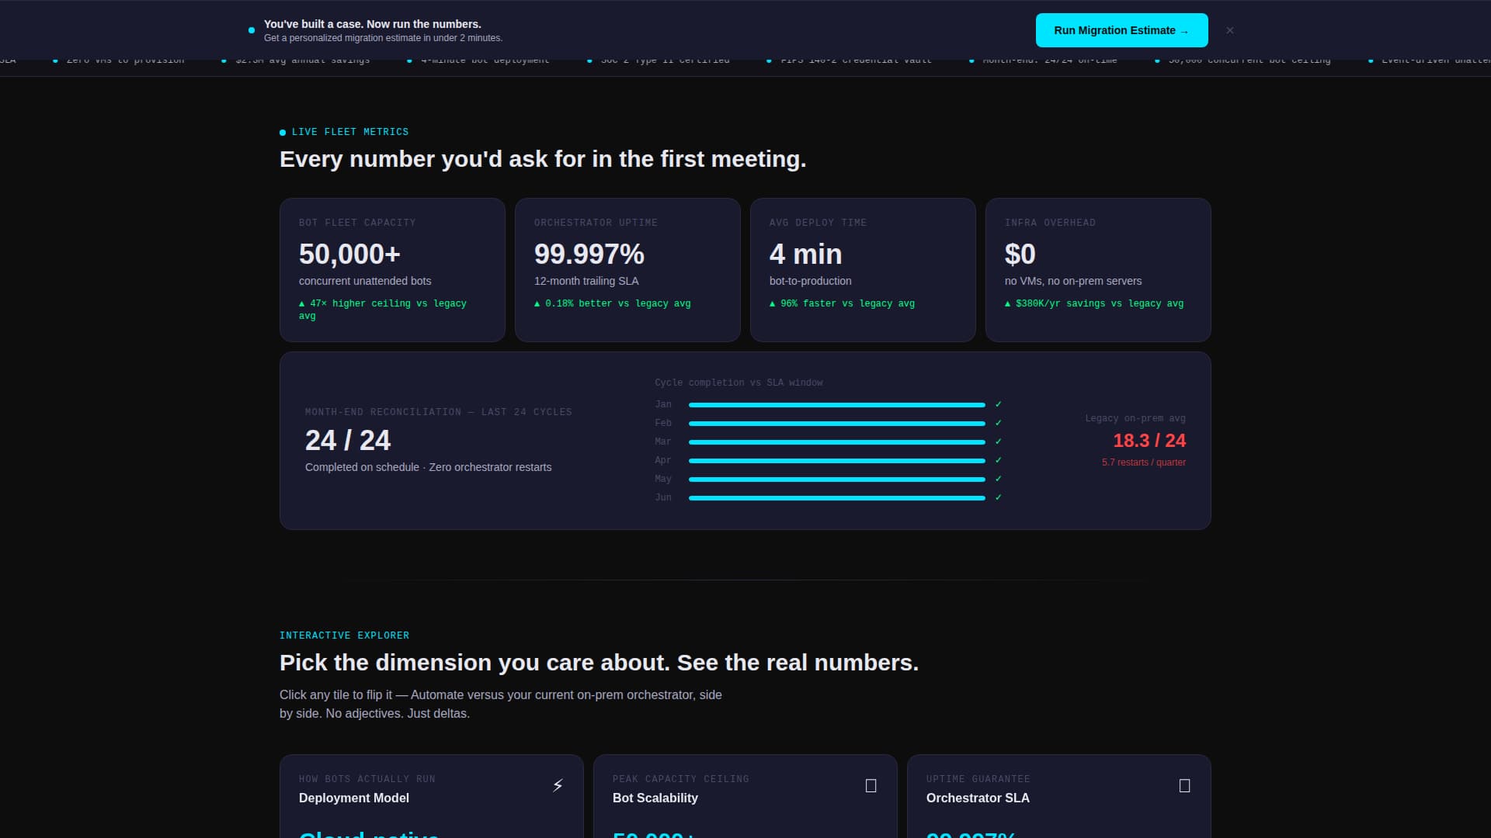The image size is (1491, 838).
Task: Click the pulsing dot in the top banner
Action: (250, 30)
